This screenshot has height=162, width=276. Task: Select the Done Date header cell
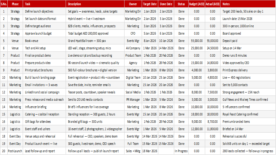[x=166, y=4]
